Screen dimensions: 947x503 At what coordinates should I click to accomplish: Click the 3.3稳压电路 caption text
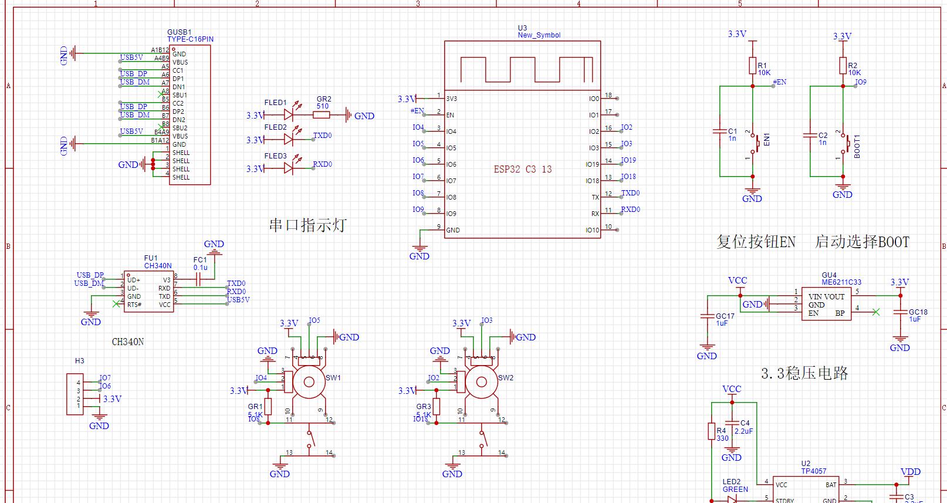click(x=804, y=373)
